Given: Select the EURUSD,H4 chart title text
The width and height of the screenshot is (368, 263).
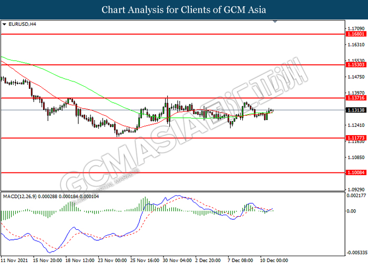Looking at the screenshot, I should 22,24.
